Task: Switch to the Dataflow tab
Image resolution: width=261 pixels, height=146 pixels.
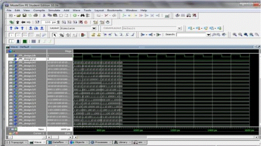Action: pyautogui.click(x=57, y=142)
